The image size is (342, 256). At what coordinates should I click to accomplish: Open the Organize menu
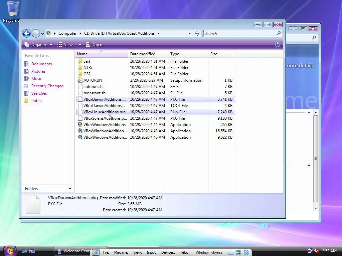click(38, 45)
